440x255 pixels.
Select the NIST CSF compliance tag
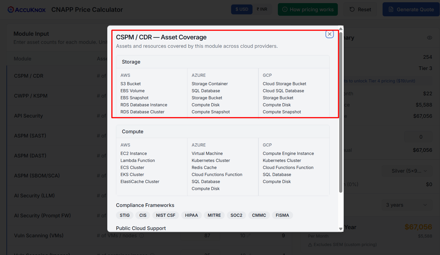coord(166,215)
